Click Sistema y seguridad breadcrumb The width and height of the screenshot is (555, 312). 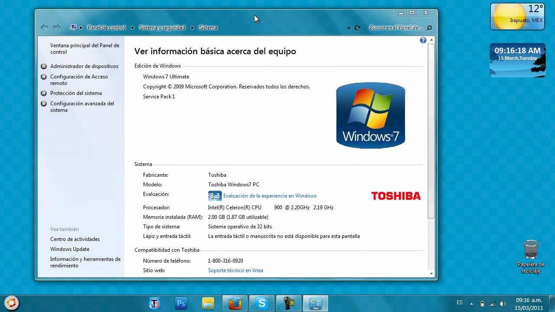point(162,28)
